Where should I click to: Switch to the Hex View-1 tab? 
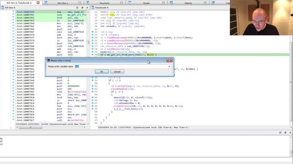click(63, 3)
